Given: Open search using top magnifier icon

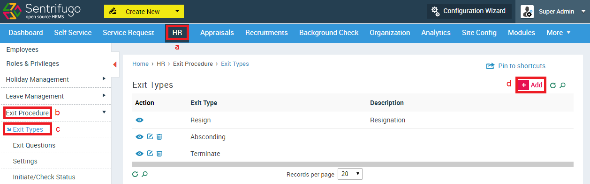Looking at the screenshot, I should (563, 85).
